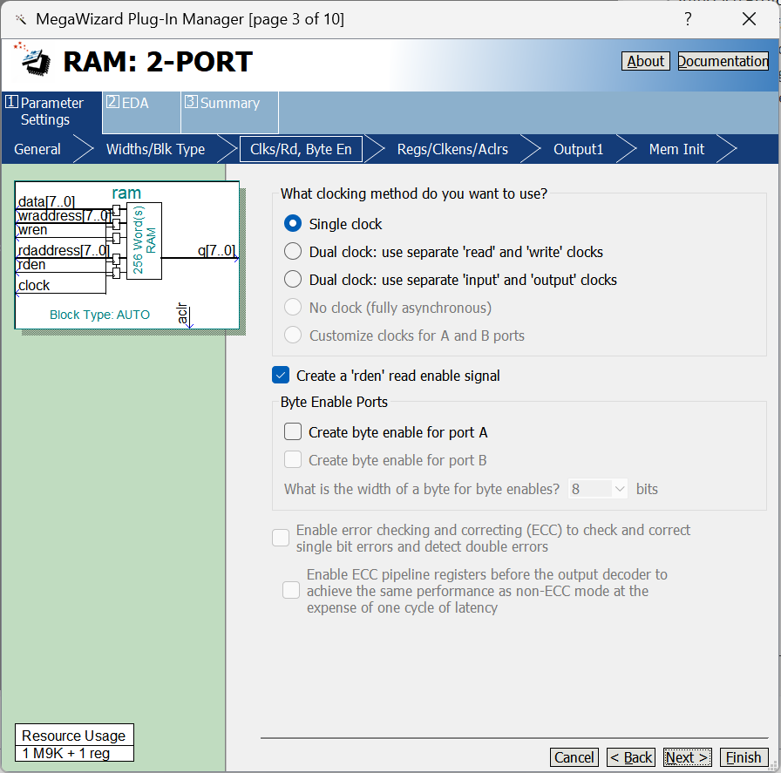Click the 'Byte Enable Ports' group title
Image resolution: width=781 pixels, height=773 pixels.
(334, 402)
